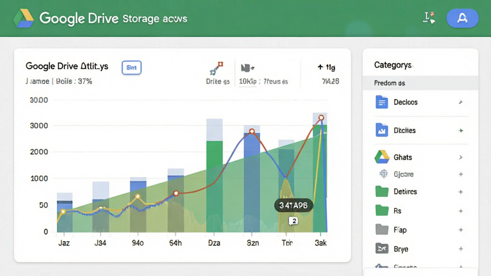Click the plus next to Rs
This screenshot has width=491, height=276.
pos(461,211)
